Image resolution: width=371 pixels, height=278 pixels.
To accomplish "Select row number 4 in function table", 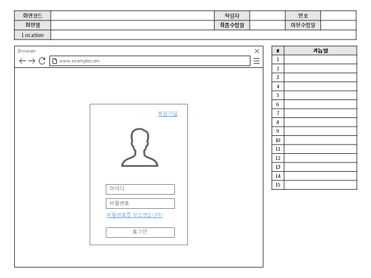I will click(x=314, y=86).
